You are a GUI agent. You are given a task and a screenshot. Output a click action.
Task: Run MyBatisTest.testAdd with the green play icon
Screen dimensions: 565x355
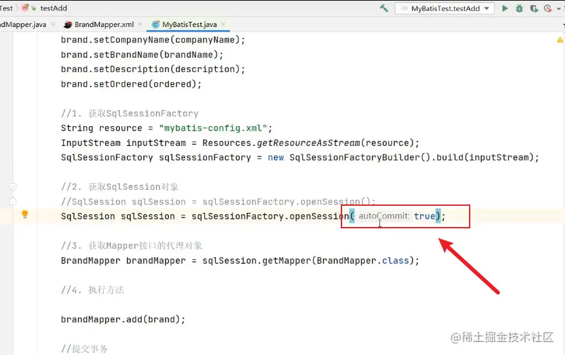pyautogui.click(x=505, y=8)
